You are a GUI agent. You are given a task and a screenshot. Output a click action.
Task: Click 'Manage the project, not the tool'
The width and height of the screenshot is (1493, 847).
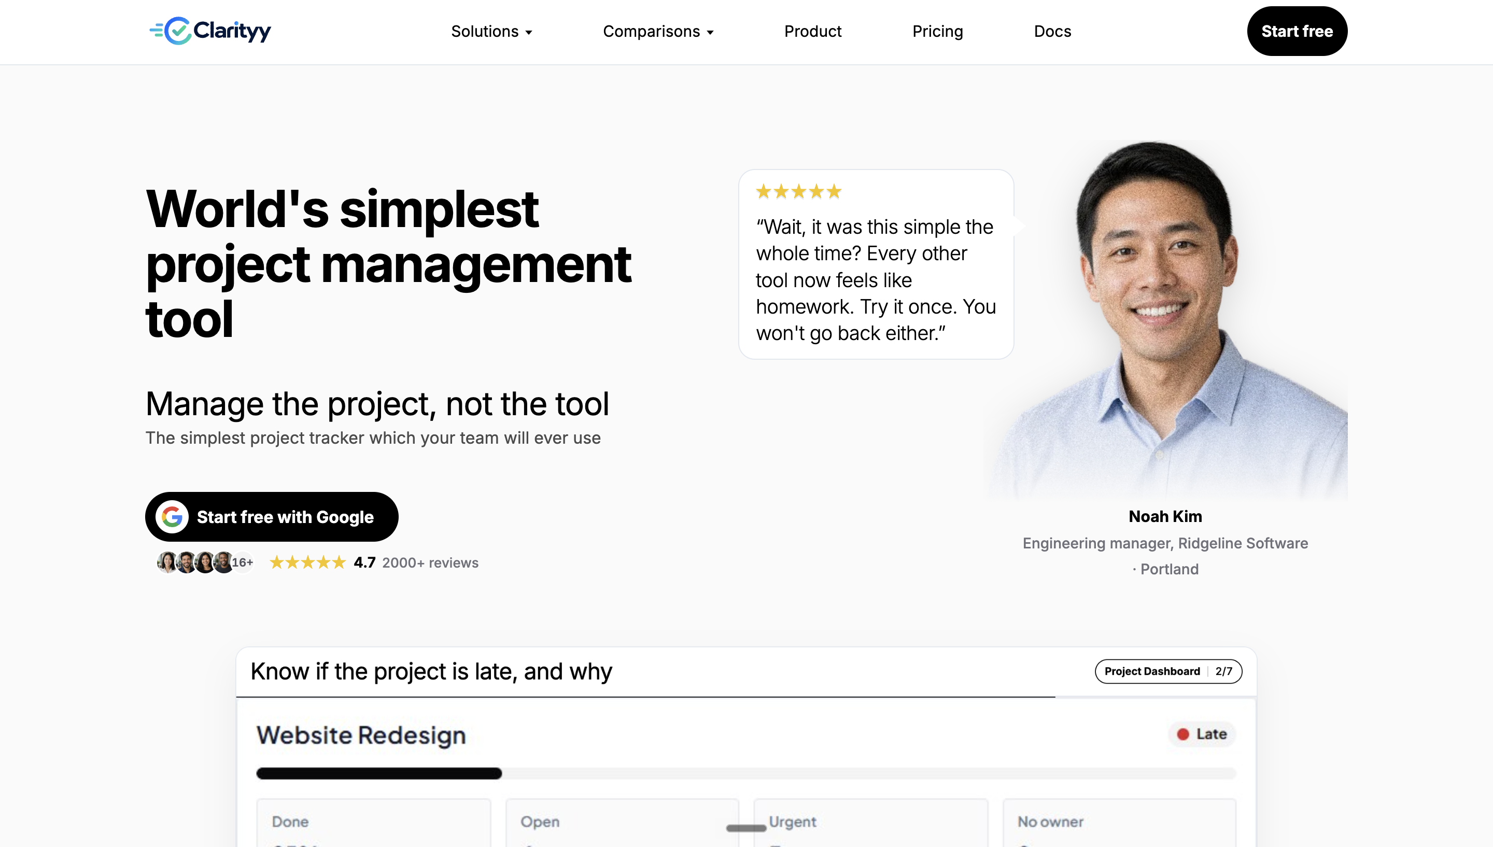pos(377,404)
